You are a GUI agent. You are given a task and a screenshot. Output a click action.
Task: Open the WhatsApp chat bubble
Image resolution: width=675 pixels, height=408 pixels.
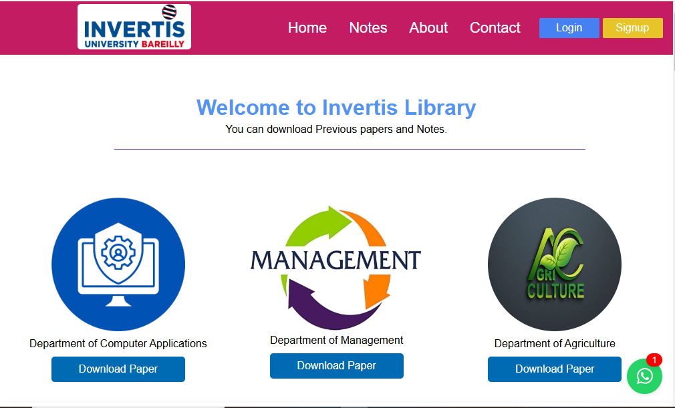(x=644, y=377)
